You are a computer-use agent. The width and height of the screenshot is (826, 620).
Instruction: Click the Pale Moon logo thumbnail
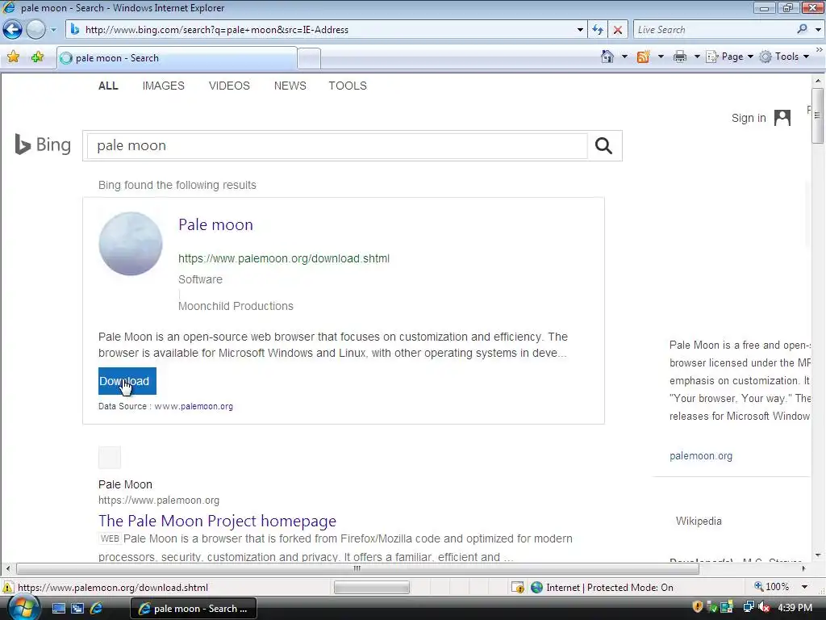[x=131, y=244]
